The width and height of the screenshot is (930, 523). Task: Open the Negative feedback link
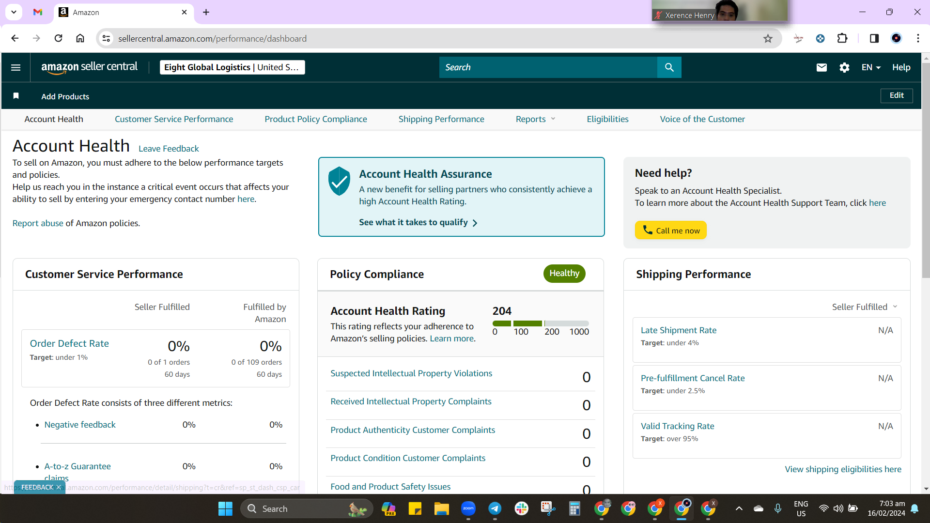click(80, 425)
